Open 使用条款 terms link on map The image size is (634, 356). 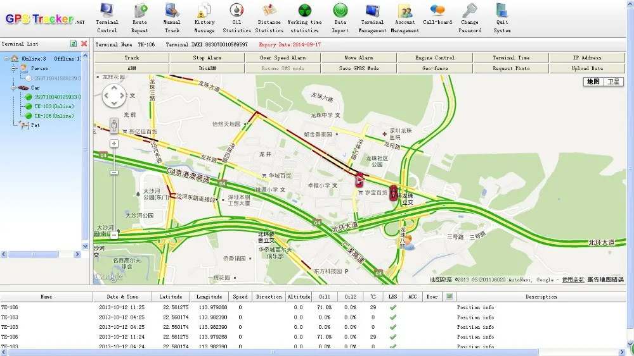[573, 279]
